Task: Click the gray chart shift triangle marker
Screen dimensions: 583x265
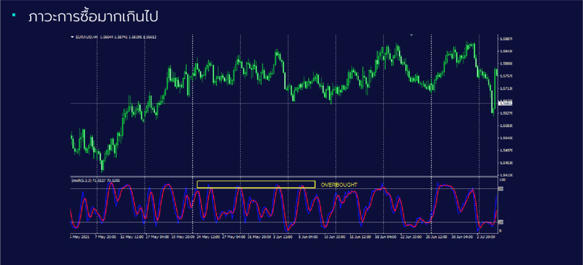Action: coord(412,35)
